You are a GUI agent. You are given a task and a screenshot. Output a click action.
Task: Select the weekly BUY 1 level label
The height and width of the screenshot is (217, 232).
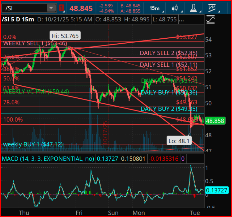coord(33,144)
